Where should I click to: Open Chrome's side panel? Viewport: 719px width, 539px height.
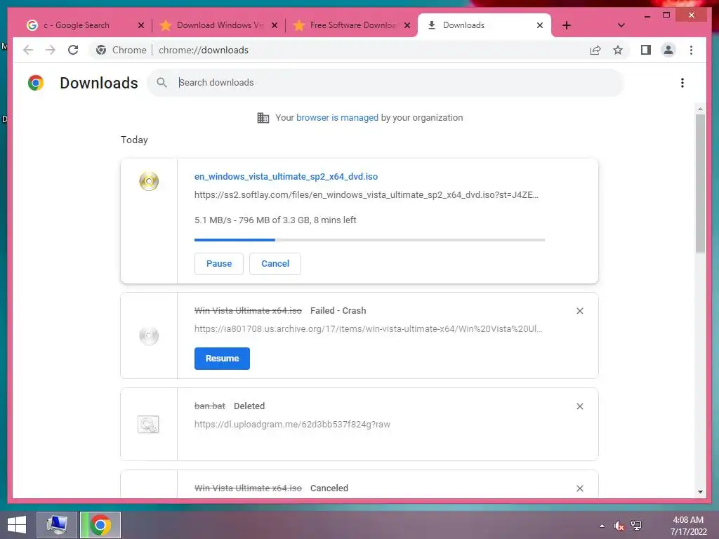[646, 50]
